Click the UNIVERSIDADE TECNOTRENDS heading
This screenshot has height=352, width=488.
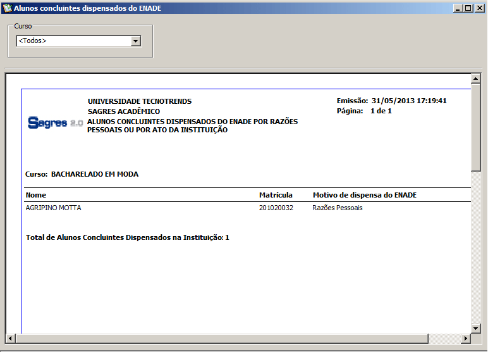coord(140,101)
